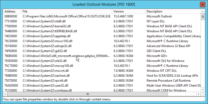
Task: Click address 77200000
Action: pos(11,71)
